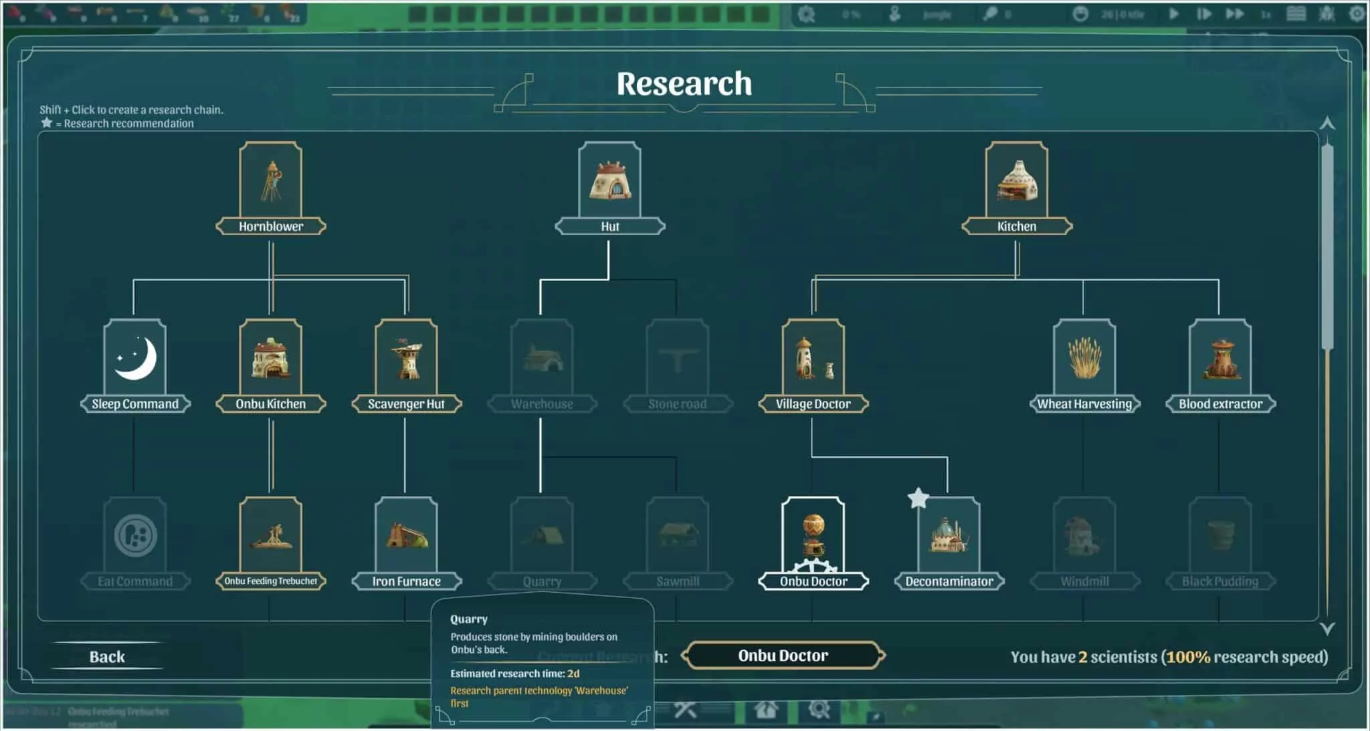Click the greyed-out Warehouse node

542,366
